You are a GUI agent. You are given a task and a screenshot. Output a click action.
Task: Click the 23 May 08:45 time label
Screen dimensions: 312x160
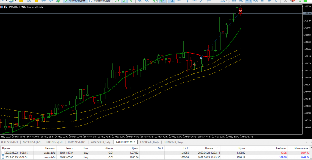[x=190, y=137]
